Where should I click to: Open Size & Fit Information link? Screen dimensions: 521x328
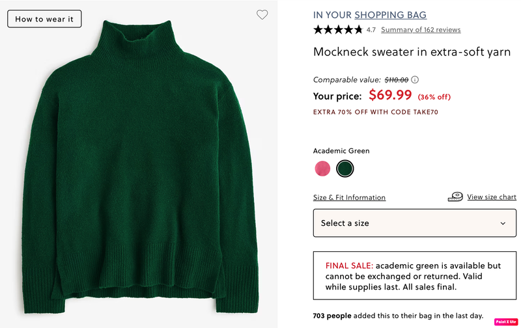pos(349,198)
